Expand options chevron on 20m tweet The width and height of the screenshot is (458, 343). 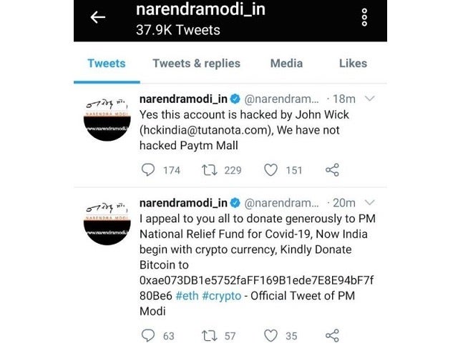[x=370, y=203]
